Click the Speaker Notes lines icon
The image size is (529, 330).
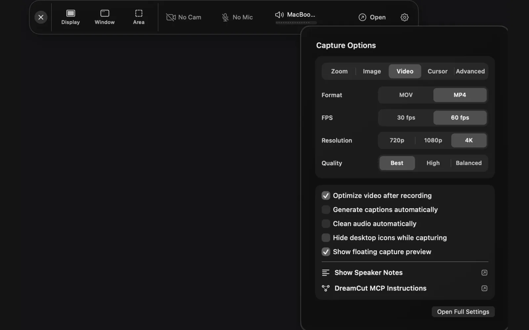click(326, 273)
